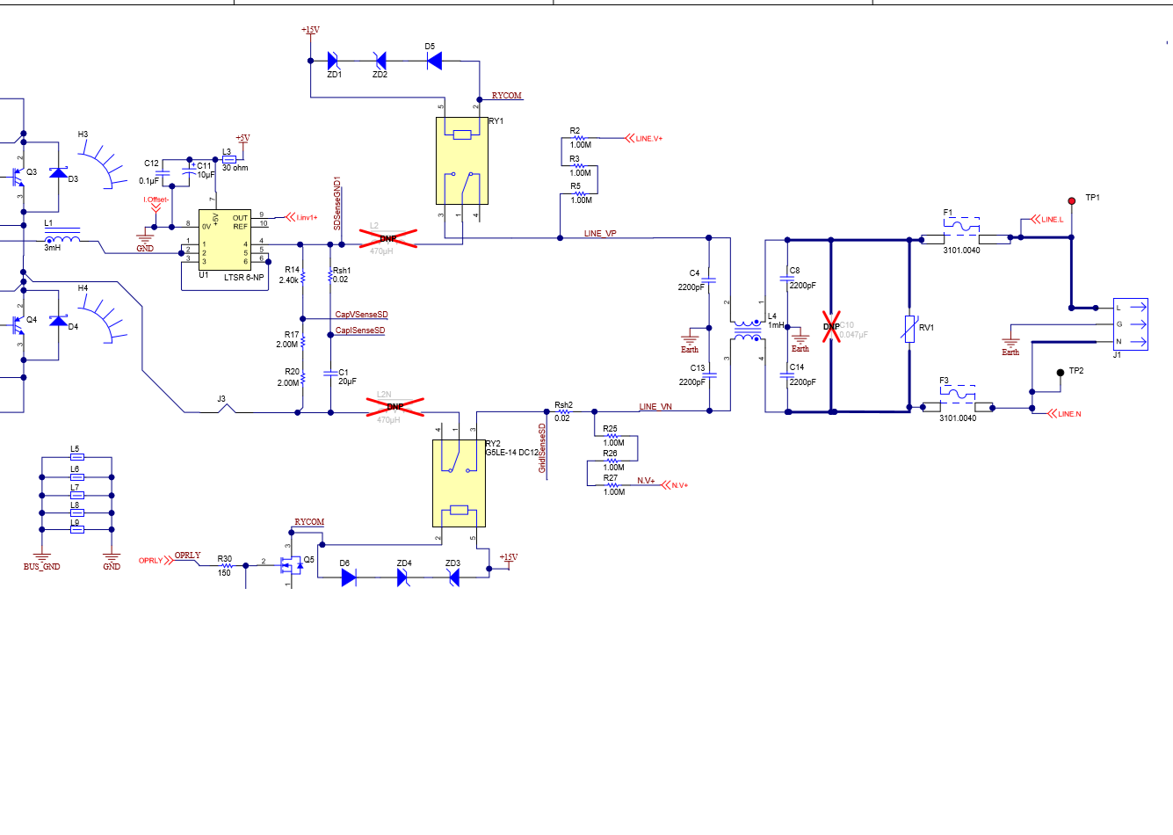Click shunt resistor Rsh2
The width and height of the screenshot is (1173, 835).
coord(562,410)
